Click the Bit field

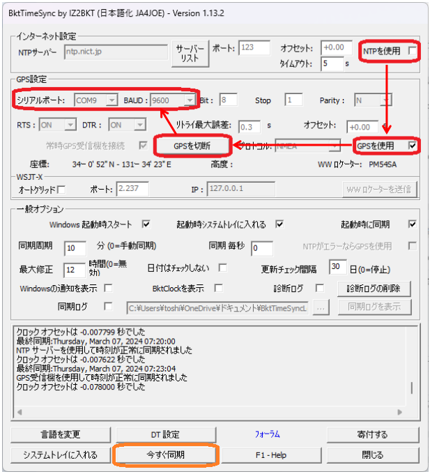[x=228, y=100]
